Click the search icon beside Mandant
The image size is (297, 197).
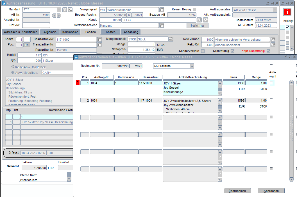click(70, 10)
